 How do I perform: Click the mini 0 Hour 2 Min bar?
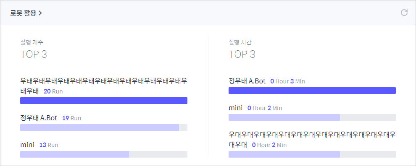pyautogui.click(x=312, y=117)
